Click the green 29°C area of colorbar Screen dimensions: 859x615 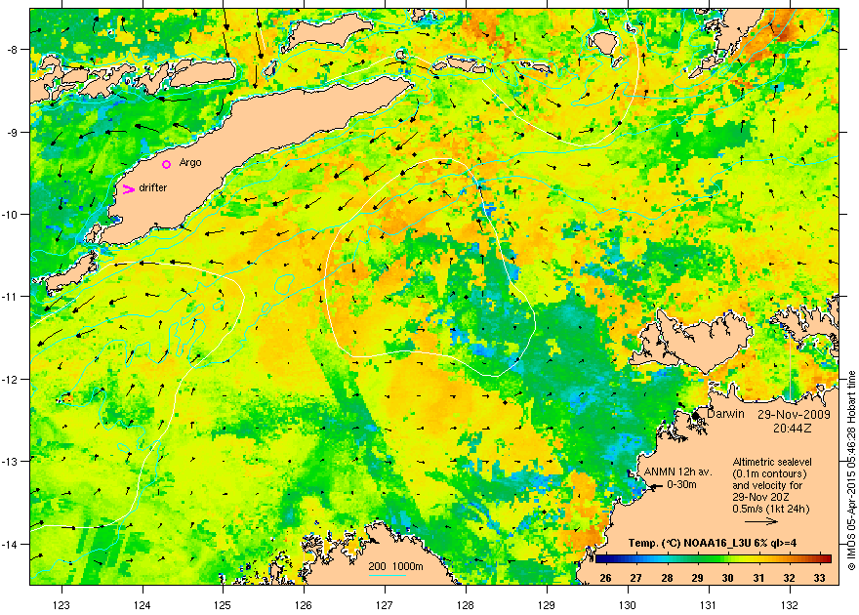click(697, 559)
